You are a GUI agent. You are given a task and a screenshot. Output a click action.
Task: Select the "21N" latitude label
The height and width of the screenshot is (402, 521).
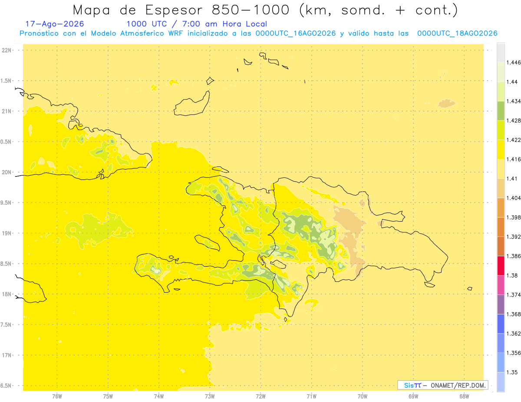[7, 111]
